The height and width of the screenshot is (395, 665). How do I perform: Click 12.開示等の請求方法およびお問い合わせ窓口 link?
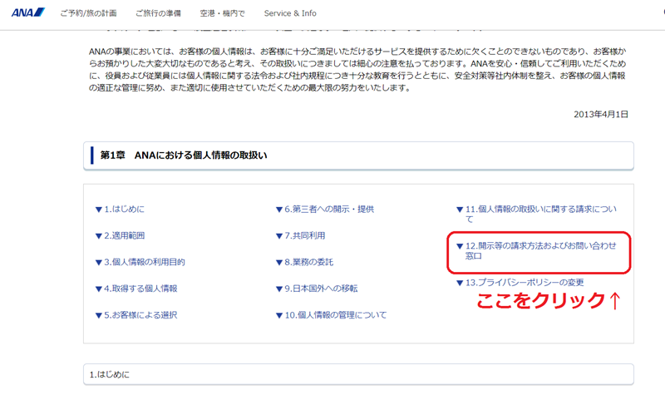coord(536,251)
